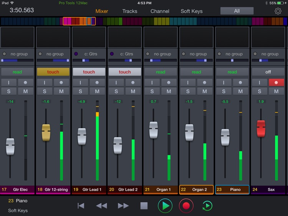Disable record arm on Sax track
This screenshot has width=288, height=216.
[276, 82]
